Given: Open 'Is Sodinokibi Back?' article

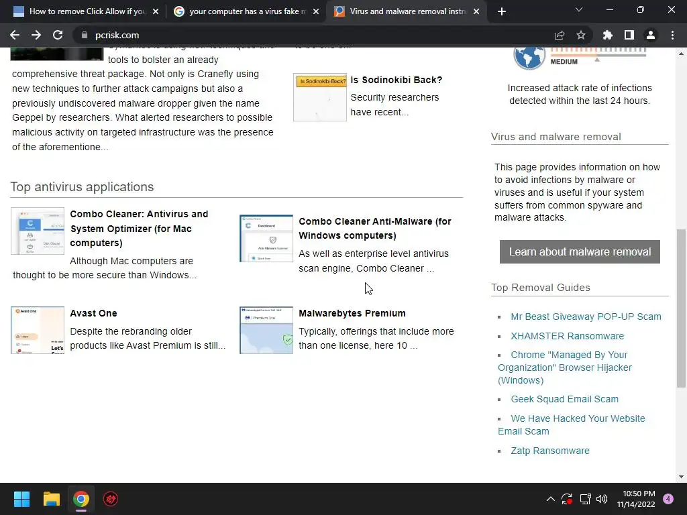Looking at the screenshot, I should (397, 80).
